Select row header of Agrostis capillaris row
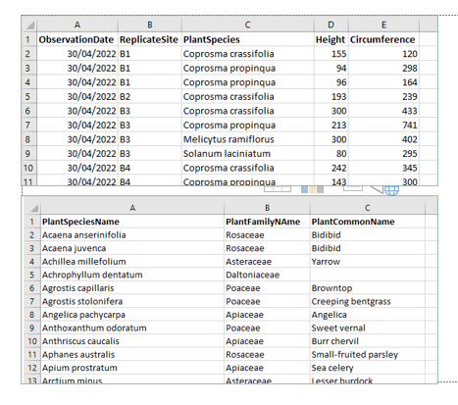458x405 pixels. click(32, 288)
